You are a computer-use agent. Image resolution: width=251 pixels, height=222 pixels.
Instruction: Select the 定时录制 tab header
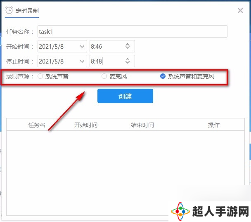(22, 11)
